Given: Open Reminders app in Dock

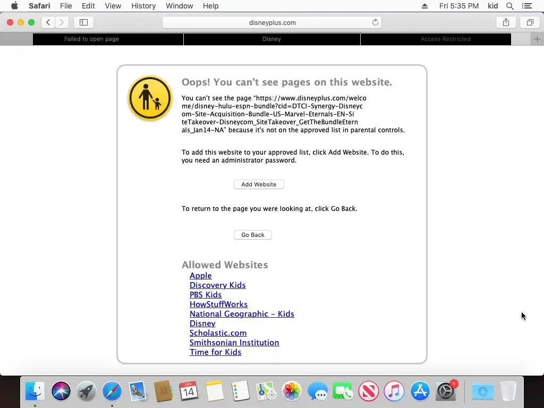Looking at the screenshot, I should tap(240, 391).
